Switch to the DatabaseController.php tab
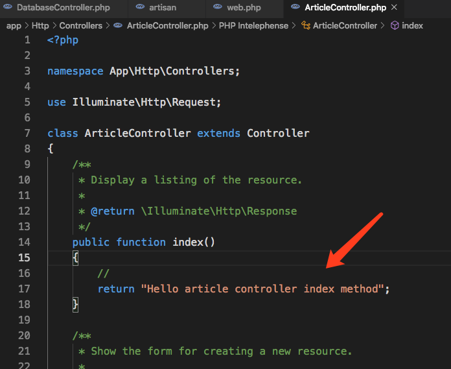The width and height of the screenshot is (451, 369). (x=63, y=8)
